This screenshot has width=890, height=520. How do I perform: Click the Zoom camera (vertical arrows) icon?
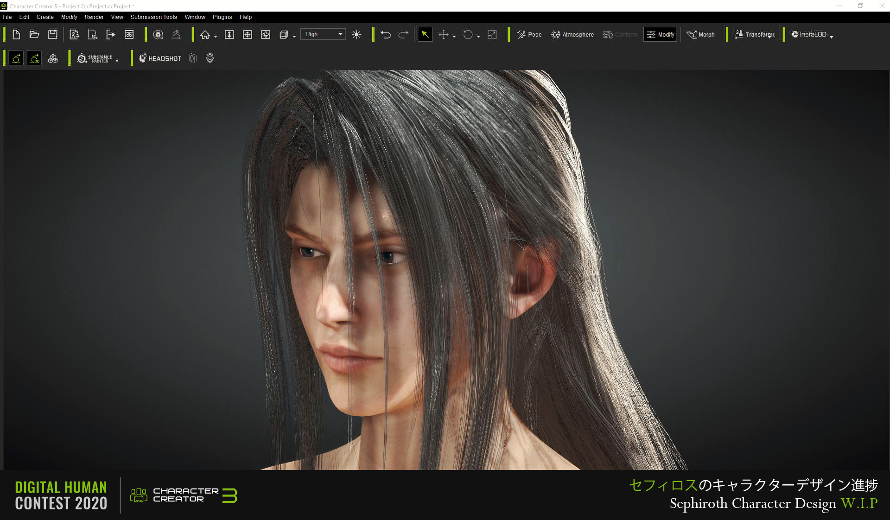[229, 34]
